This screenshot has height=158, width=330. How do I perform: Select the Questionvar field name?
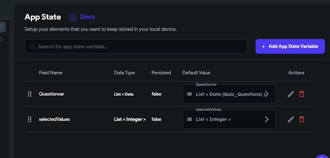[51, 94]
